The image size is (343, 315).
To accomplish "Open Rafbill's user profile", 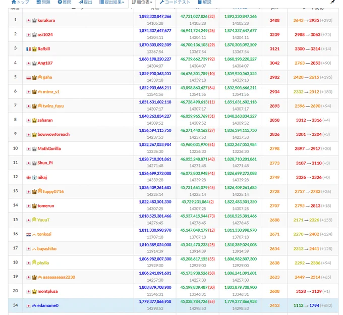I will tap(44, 49).
